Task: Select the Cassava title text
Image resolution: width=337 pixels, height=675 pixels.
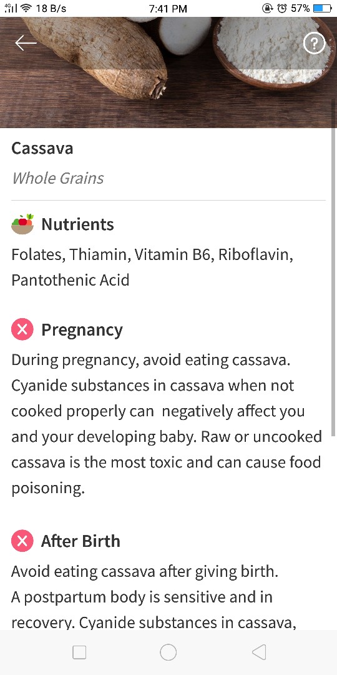Action: coord(42,149)
